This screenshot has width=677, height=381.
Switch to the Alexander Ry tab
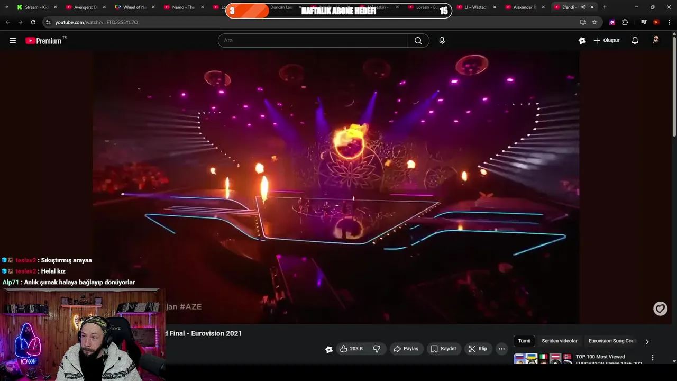(x=524, y=7)
